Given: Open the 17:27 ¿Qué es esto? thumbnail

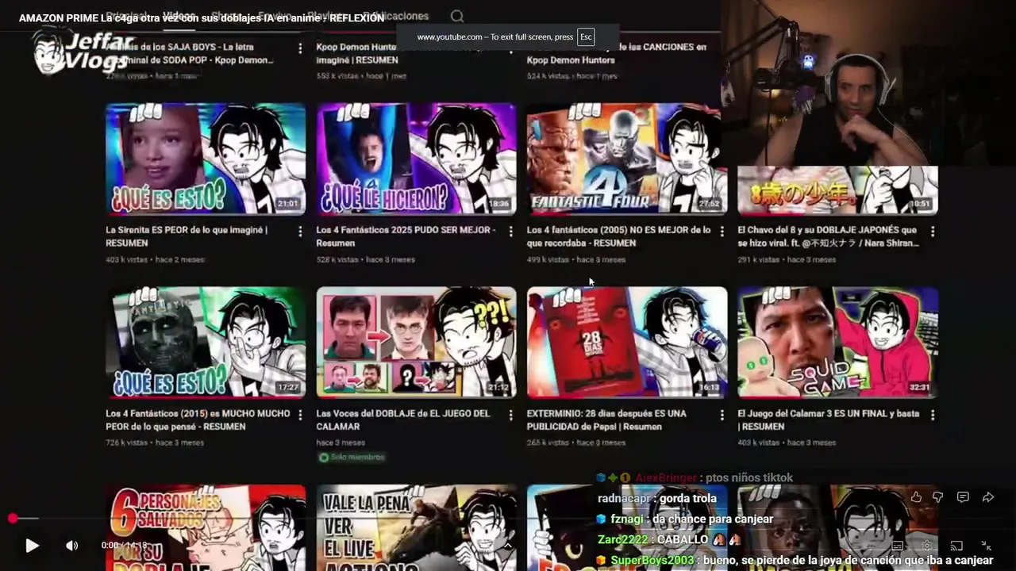Looking at the screenshot, I should 206,342.
